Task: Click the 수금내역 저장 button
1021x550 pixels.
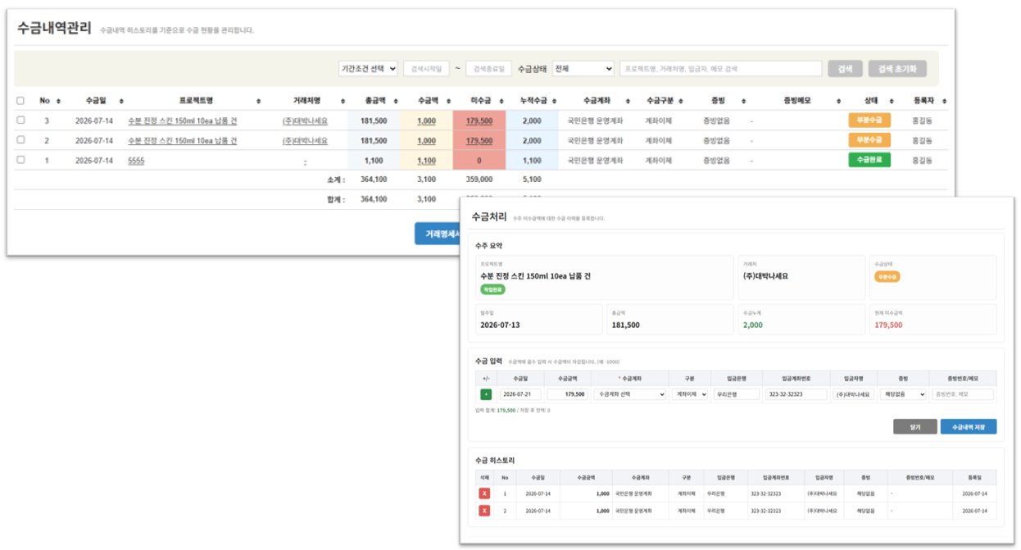Action: click(x=969, y=426)
